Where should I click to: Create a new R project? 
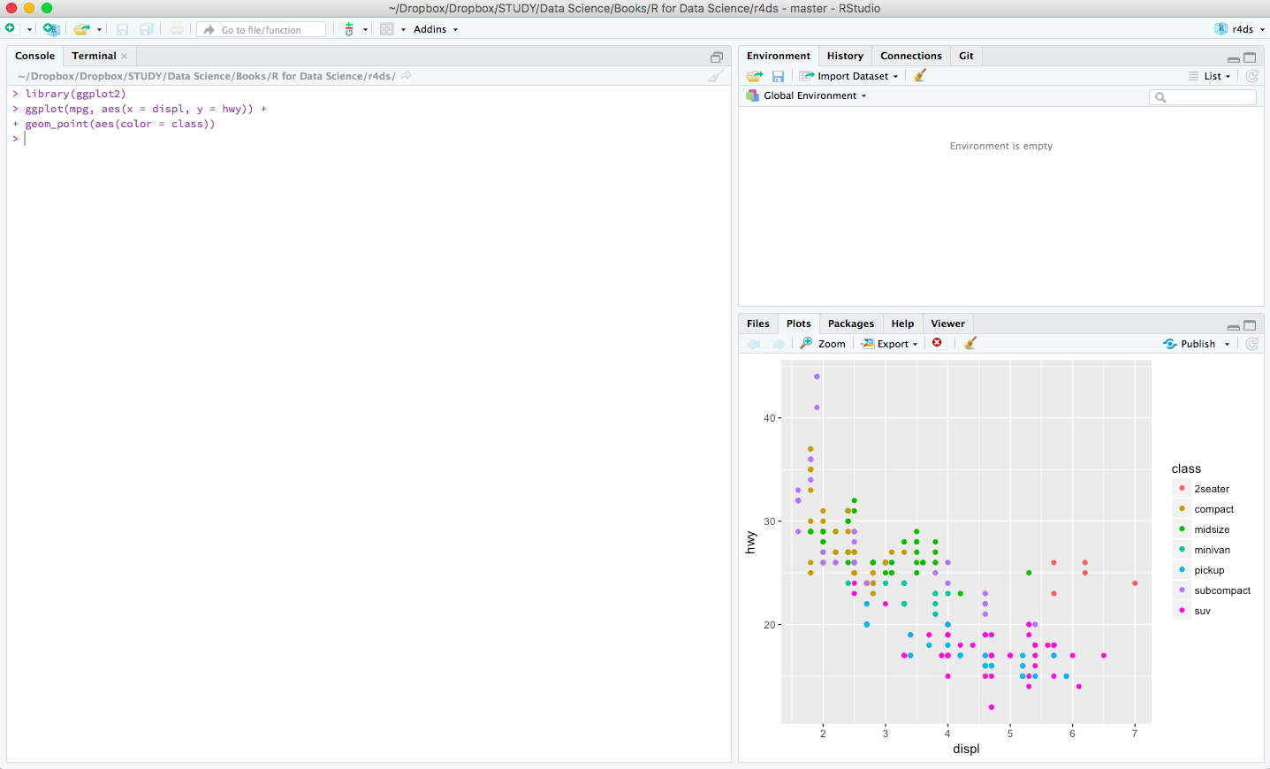[51, 29]
